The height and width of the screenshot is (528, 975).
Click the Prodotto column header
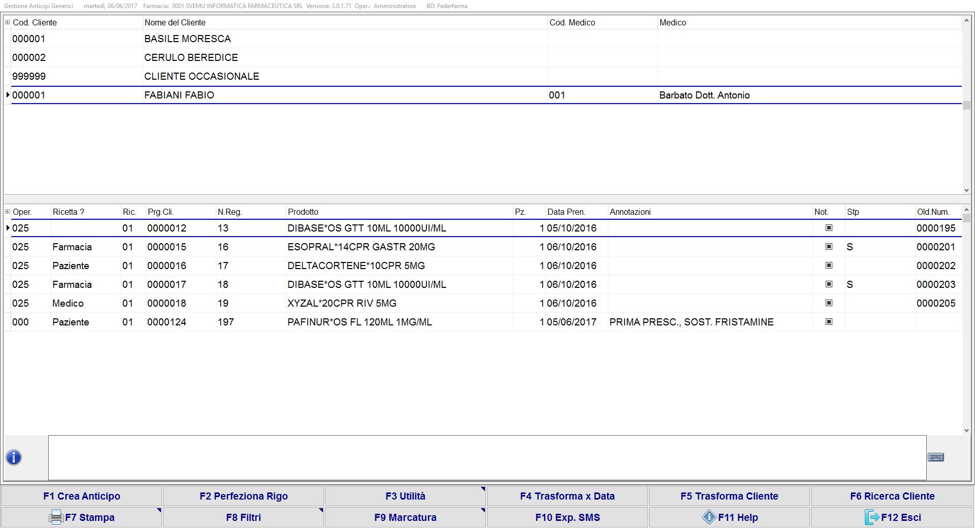(x=303, y=212)
